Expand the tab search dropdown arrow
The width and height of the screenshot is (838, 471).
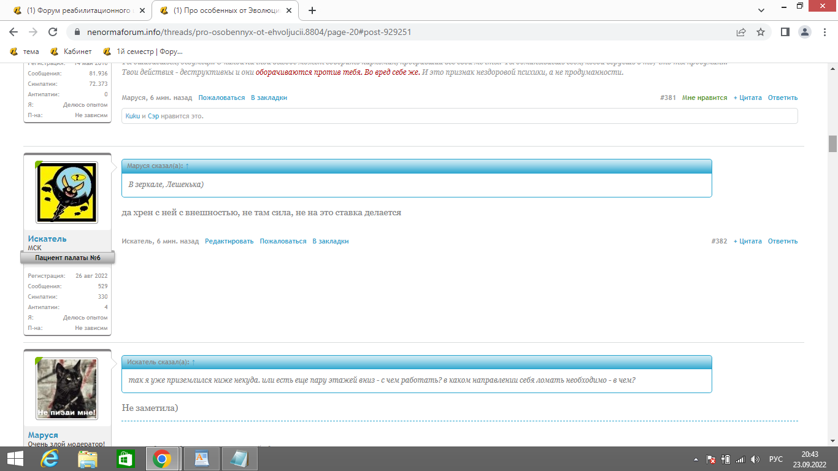pos(761,10)
